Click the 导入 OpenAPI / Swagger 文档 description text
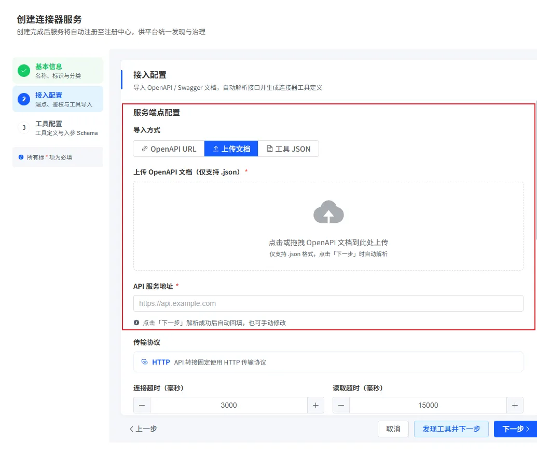The image size is (537, 469). (x=228, y=87)
